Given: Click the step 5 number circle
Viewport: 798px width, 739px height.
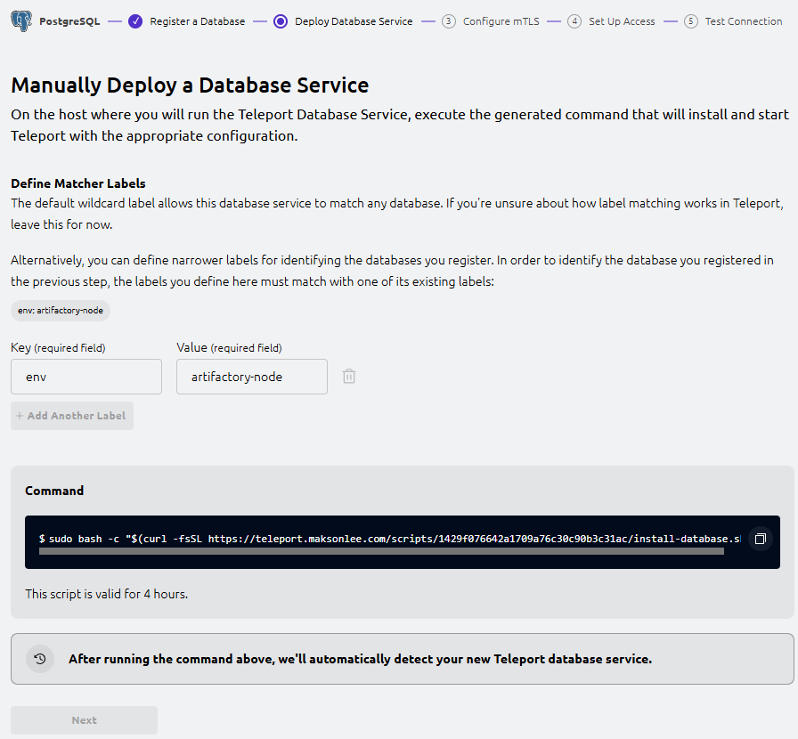Looking at the screenshot, I should [x=691, y=21].
